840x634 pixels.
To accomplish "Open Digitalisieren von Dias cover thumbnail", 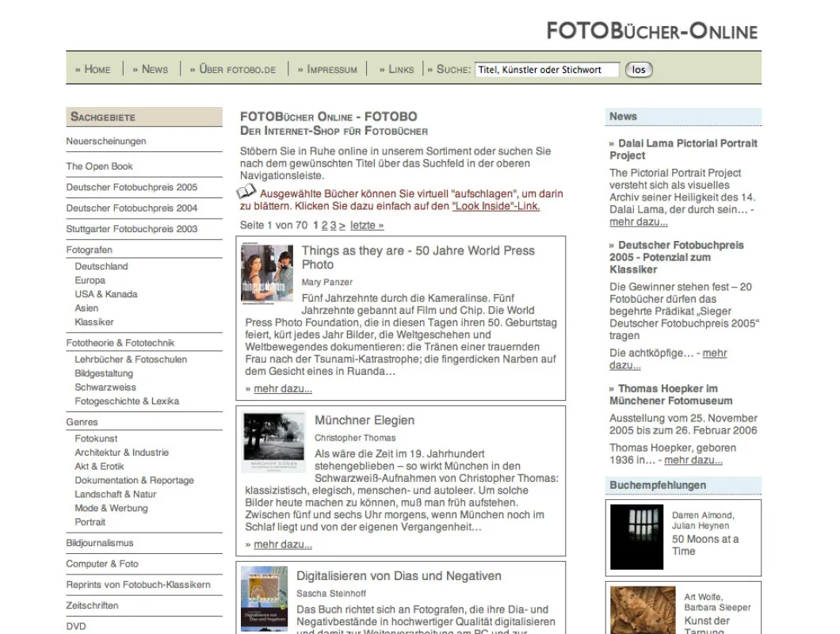I will click(264, 598).
